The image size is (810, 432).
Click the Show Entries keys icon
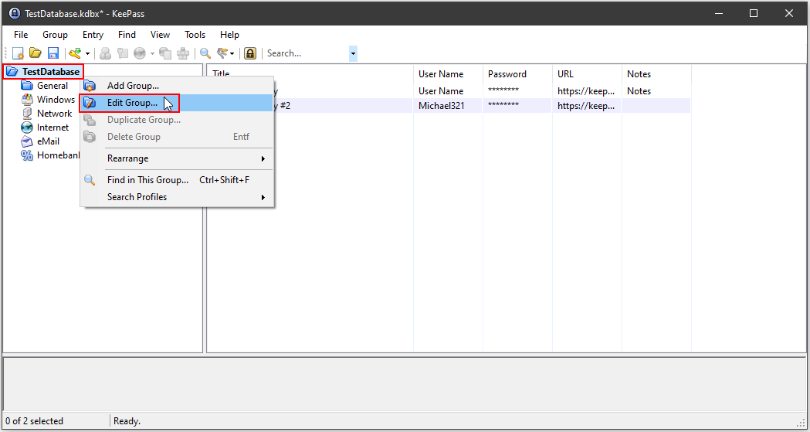point(222,53)
